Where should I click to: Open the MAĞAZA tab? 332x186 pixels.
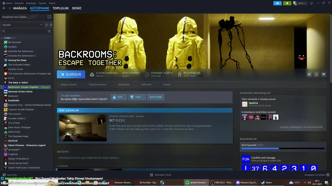pos(20,8)
